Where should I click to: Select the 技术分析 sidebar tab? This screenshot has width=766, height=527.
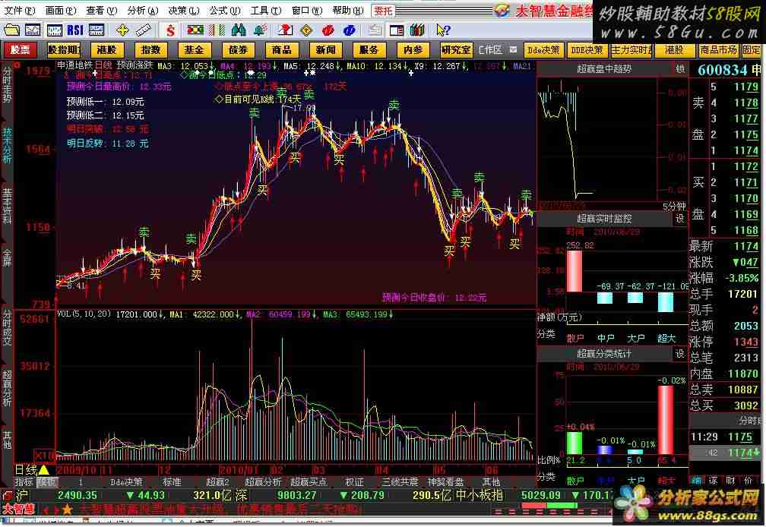click(x=7, y=145)
